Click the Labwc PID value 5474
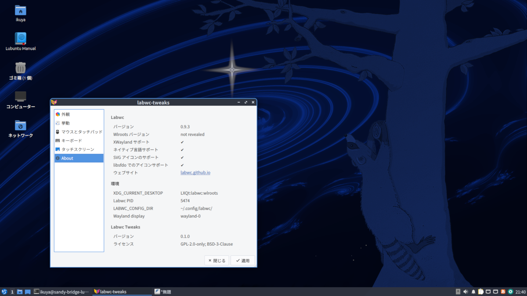 (185, 201)
